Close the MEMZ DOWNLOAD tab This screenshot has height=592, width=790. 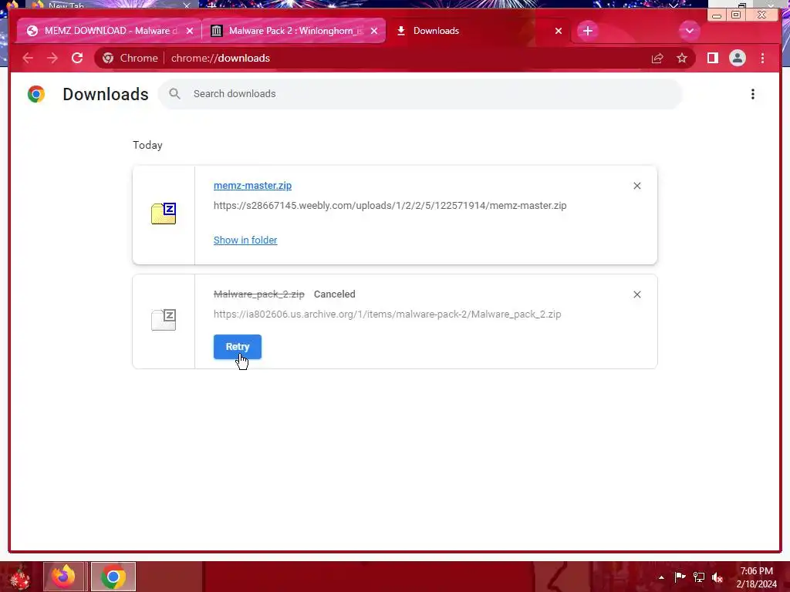[x=190, y=31]
